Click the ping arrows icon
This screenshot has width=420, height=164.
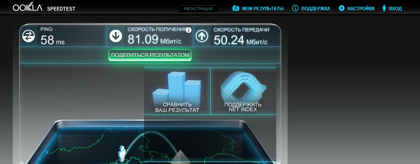click(x=28, y=36)
